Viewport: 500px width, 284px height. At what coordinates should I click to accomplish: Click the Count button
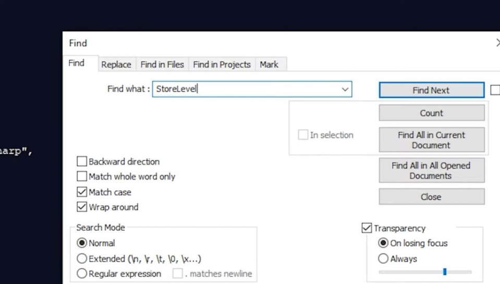[x=431, y=113]
